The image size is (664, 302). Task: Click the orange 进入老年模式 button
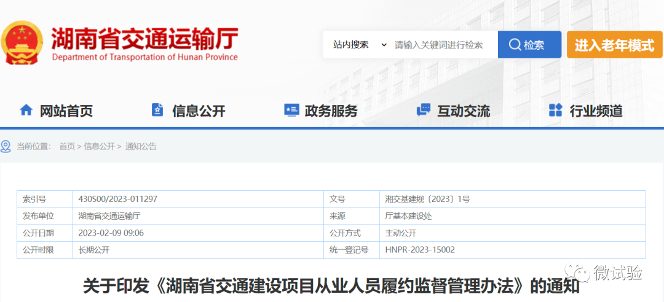click(614, 45)
